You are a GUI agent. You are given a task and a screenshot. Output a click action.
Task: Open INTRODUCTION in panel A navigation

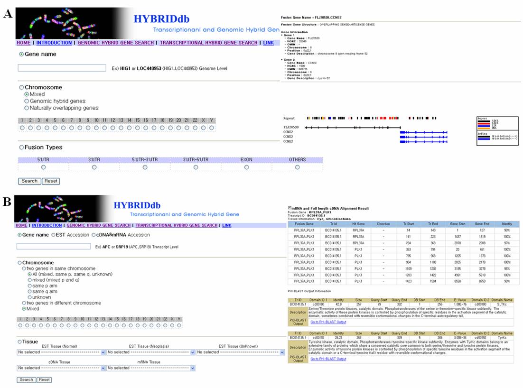54,43
